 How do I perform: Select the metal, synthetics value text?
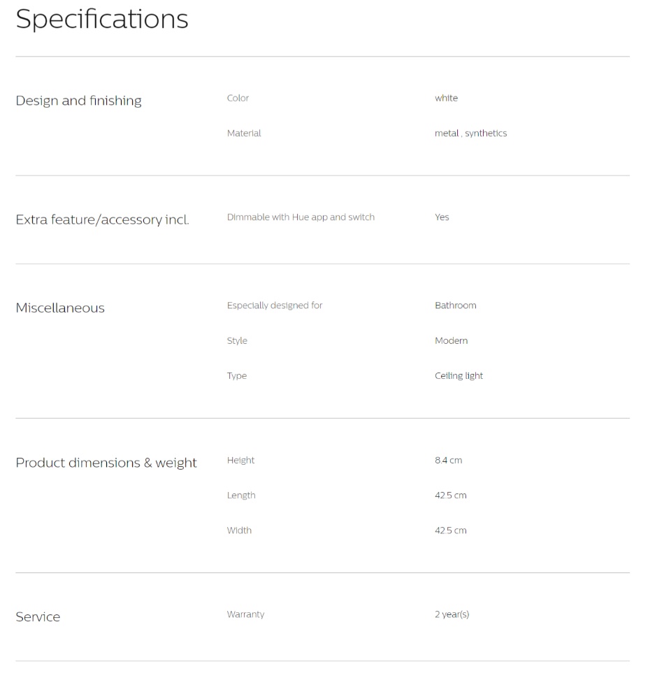471,134
